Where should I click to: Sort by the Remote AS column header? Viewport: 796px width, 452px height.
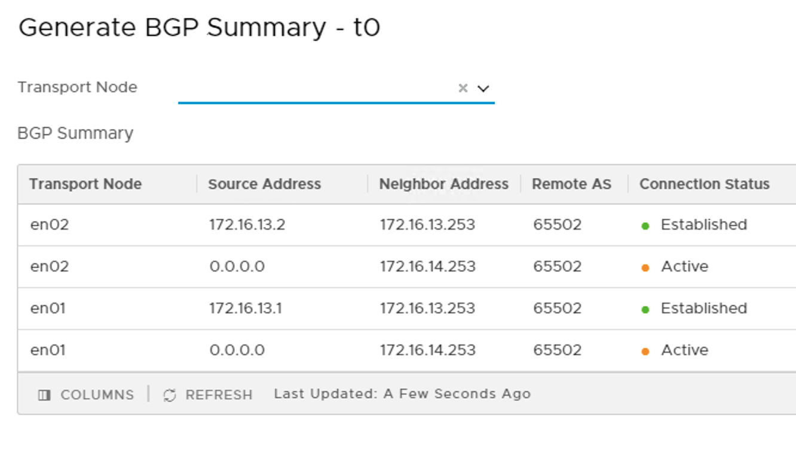pyautogui.click(x=571, y=184)
